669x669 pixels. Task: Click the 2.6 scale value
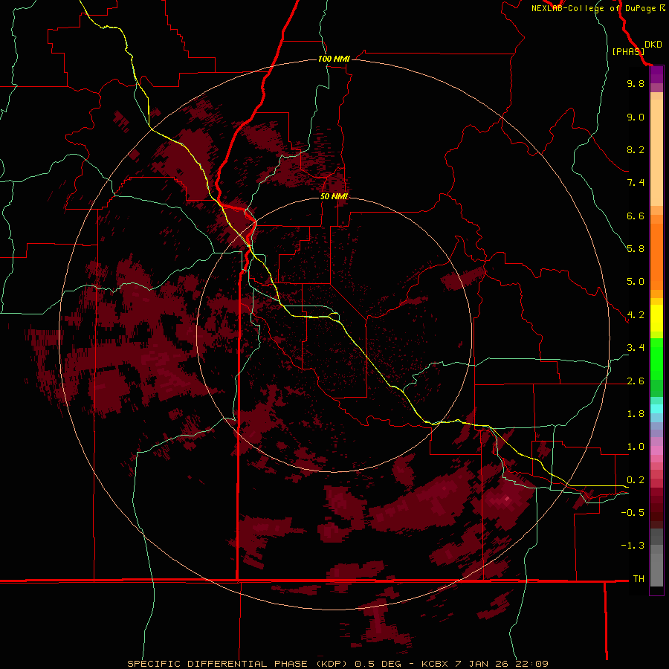tap(636, 381)
